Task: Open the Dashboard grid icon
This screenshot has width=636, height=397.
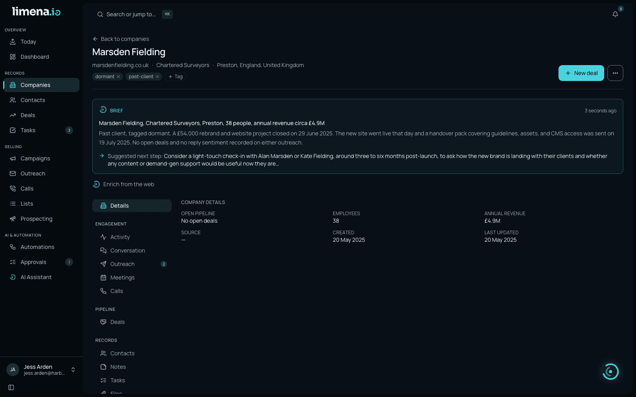Action: point(13,57)
